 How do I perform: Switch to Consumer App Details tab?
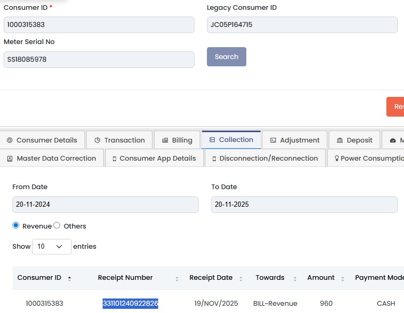(x=155, y=158)
